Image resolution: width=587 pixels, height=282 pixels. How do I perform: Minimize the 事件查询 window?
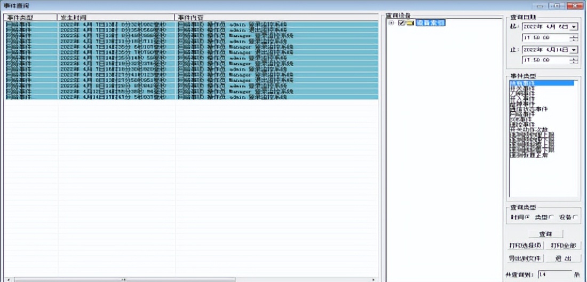click(x=540, y=6)
